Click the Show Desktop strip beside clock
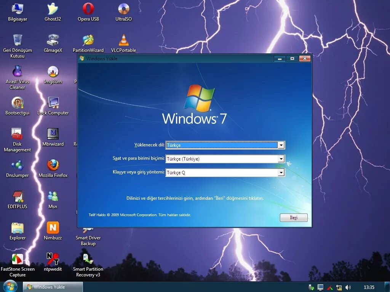 (x=387, y=287)
